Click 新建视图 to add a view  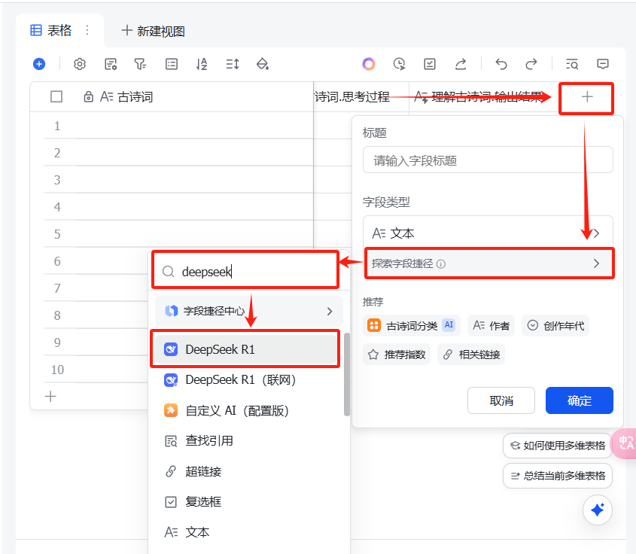coord(154,31)
